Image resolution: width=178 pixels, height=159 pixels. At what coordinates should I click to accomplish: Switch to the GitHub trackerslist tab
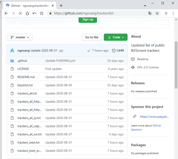[28, 6]
